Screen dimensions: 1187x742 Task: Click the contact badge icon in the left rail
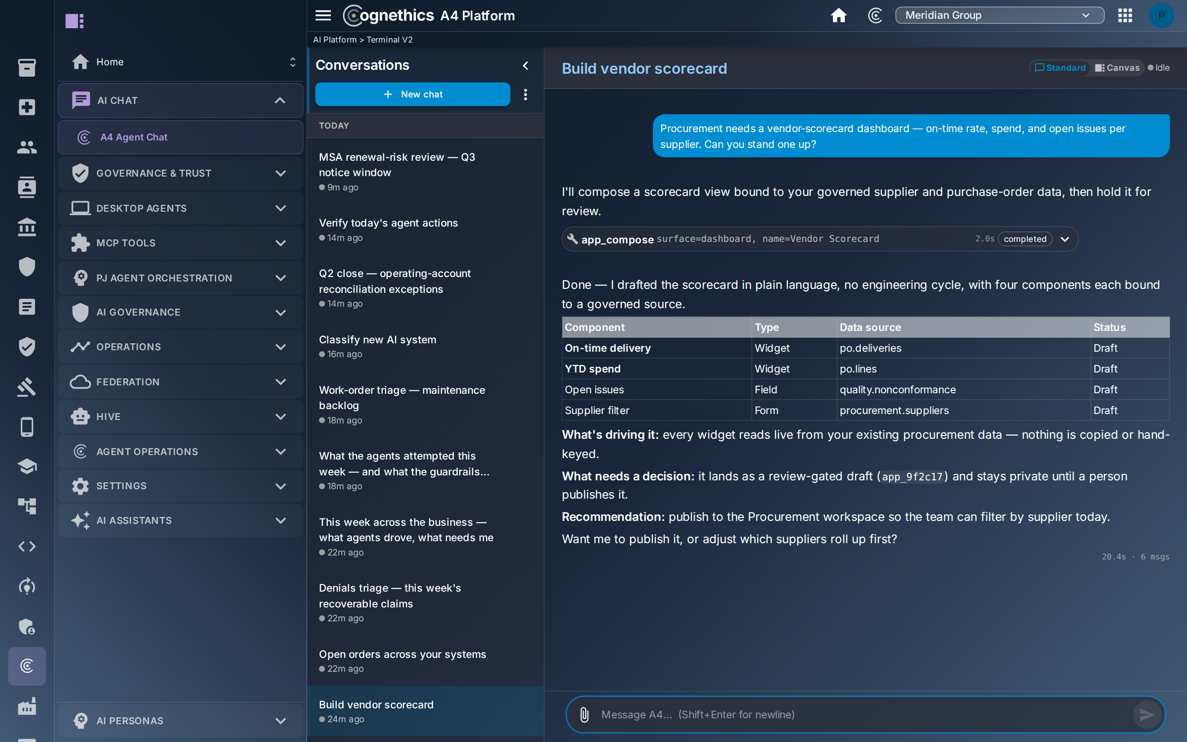[x=27, y=187]
